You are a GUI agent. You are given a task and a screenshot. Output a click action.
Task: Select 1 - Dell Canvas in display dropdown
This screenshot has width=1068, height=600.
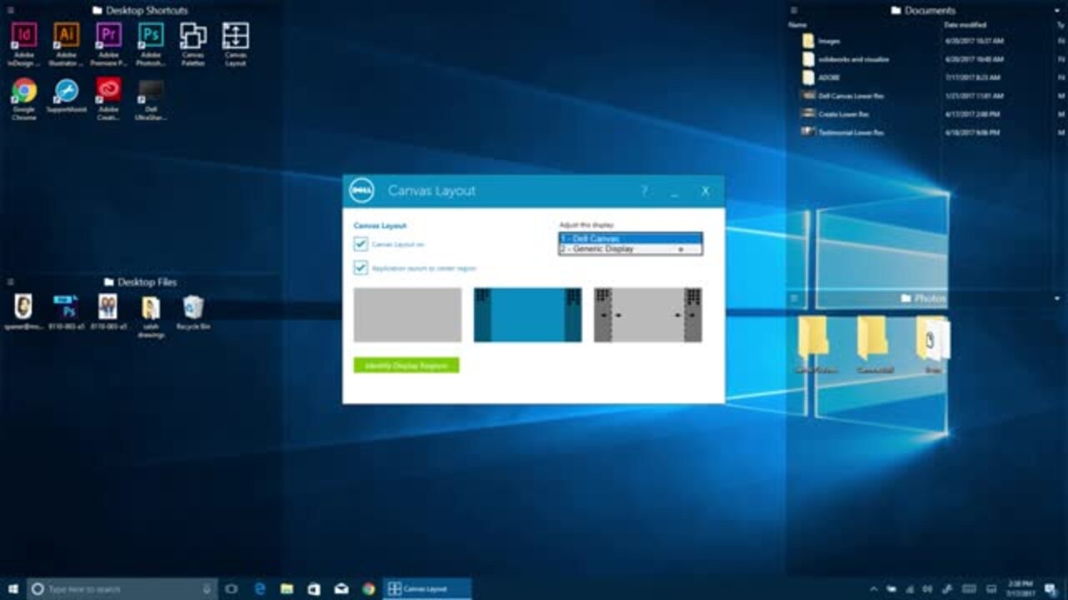coord(630,238)
